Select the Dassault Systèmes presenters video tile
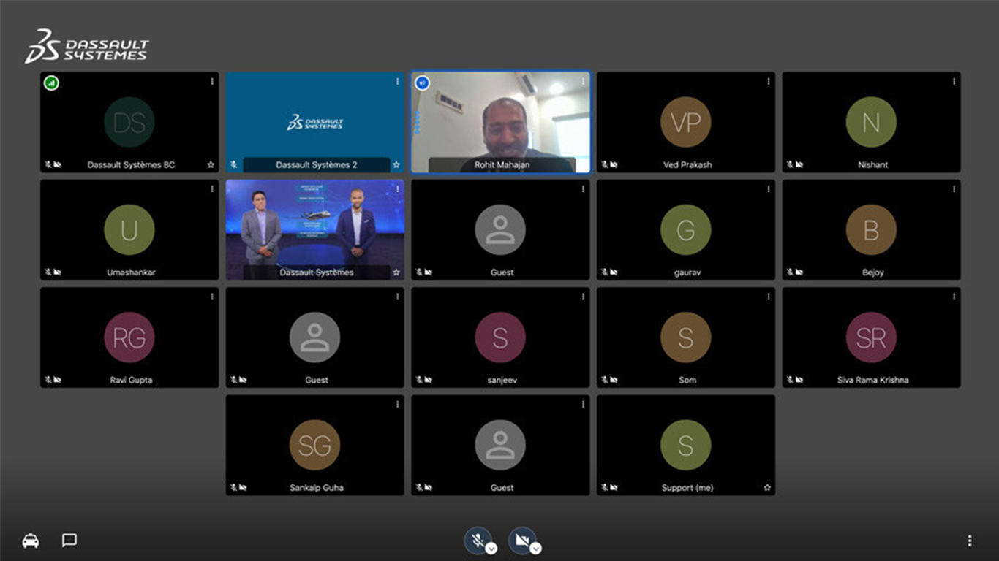Image resolution: width=999 pixels, height=561 pixels. tap(314, 226)
